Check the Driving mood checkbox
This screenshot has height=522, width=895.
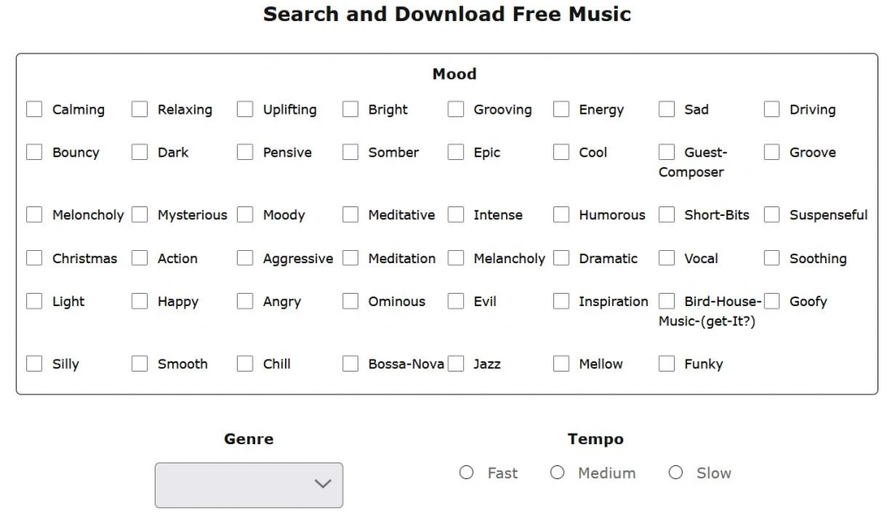click(772, 109)
